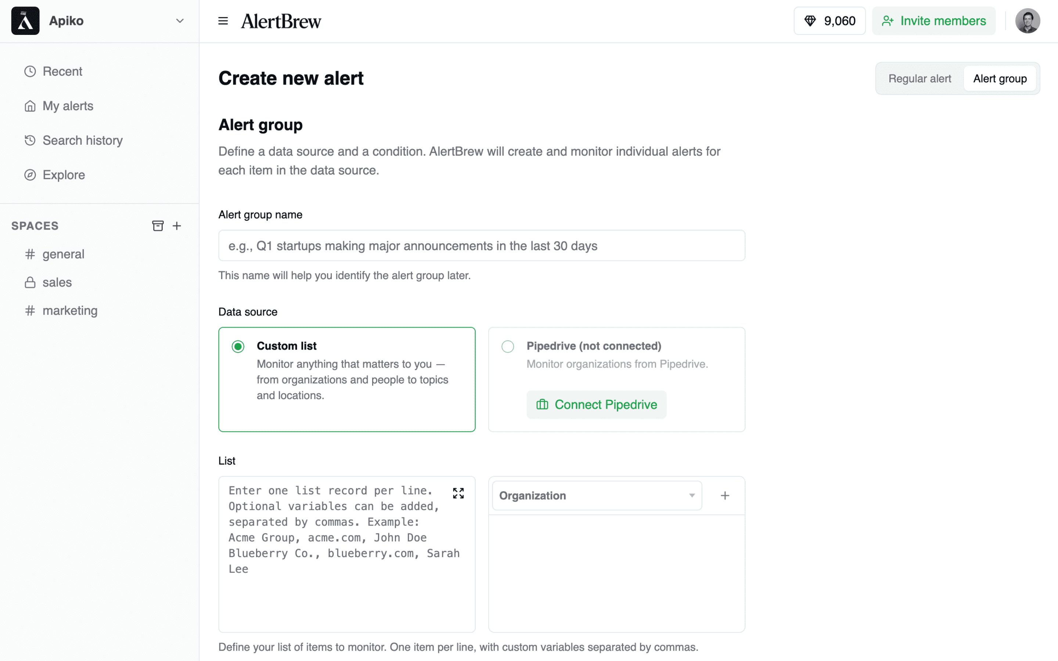Choose the Pipedrive data source option
The width and height of the screenshot is (1058, 661).
click(508, 346)
